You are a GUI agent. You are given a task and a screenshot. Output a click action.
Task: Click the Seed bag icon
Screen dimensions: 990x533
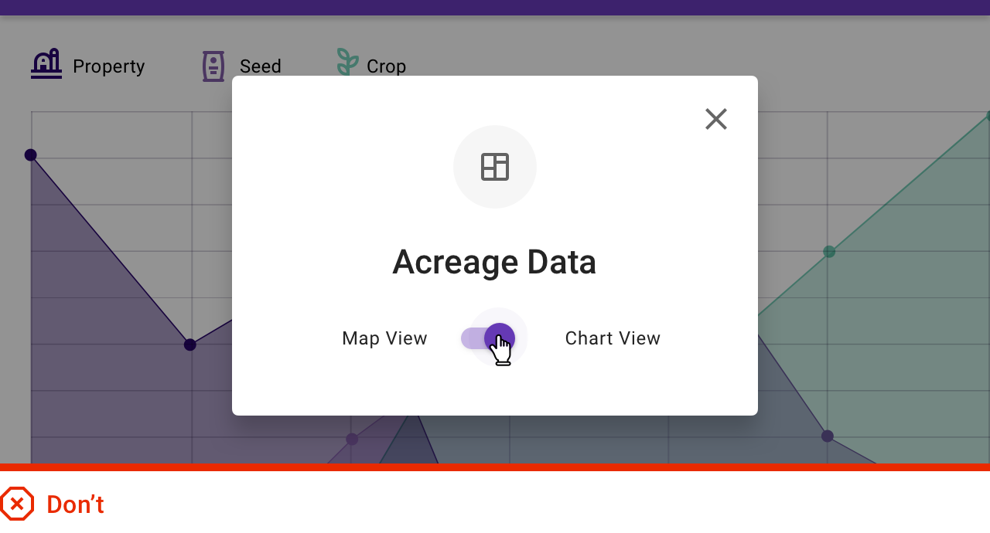coord(213,66)
